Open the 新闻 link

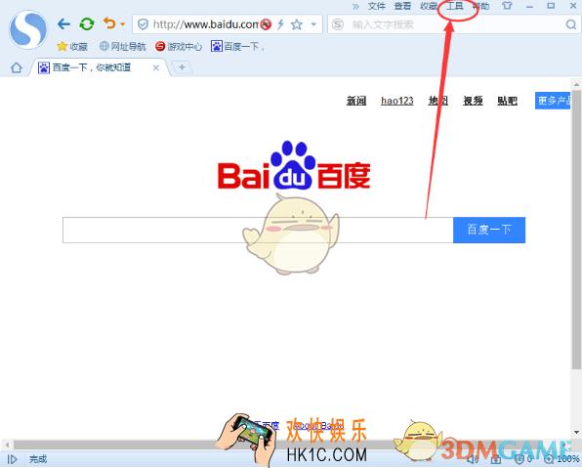pos(356,101)
